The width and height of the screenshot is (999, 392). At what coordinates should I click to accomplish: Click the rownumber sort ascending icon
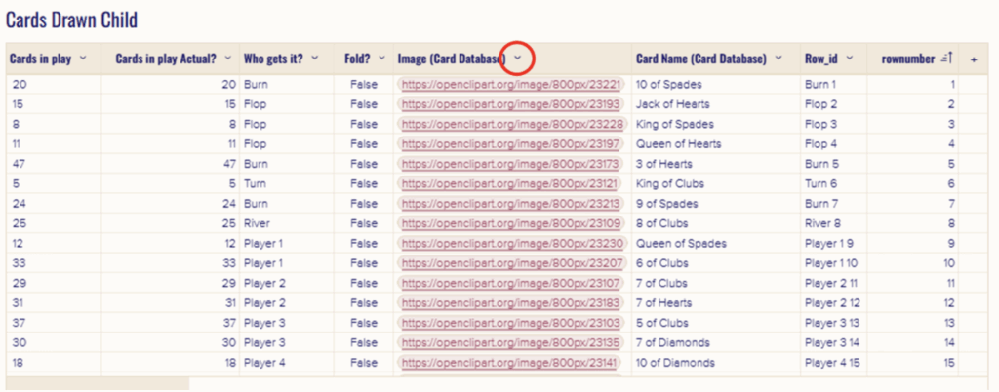click(945, 59)
